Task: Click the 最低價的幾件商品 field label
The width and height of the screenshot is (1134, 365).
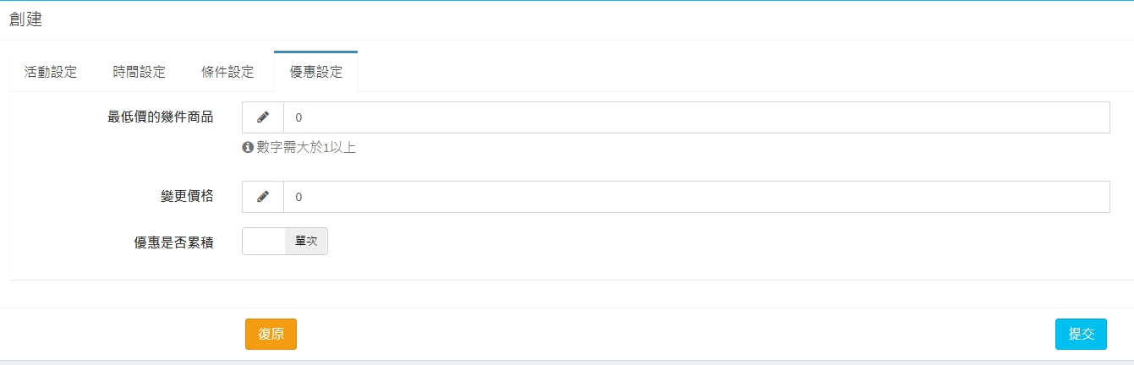Action: click(160, 117)
